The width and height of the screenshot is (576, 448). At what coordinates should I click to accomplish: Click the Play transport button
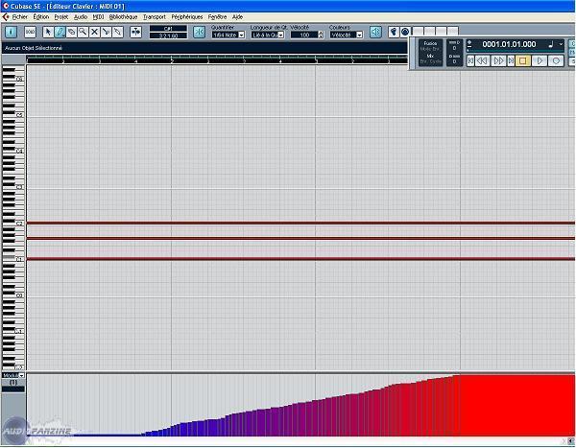[x=540, y=61]
